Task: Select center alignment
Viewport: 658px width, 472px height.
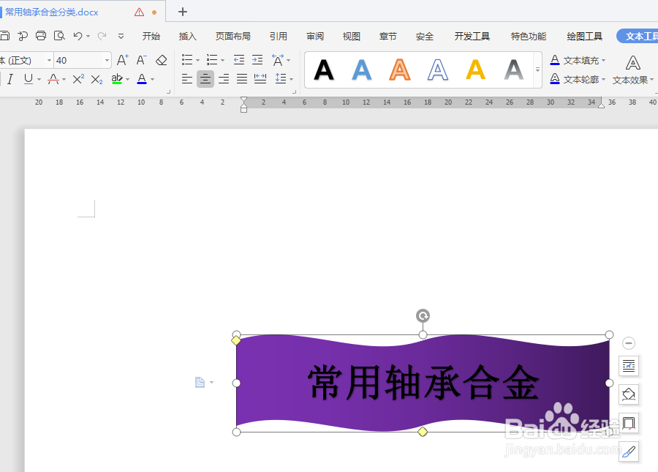Action: [x=205, y=79]
